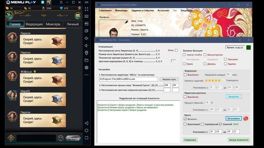Click the pencil edit icon on profile picture
This screenshot has width=264, height=148.
coord(127,22)
